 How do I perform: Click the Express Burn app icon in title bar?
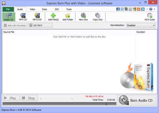tap(4, 3)
